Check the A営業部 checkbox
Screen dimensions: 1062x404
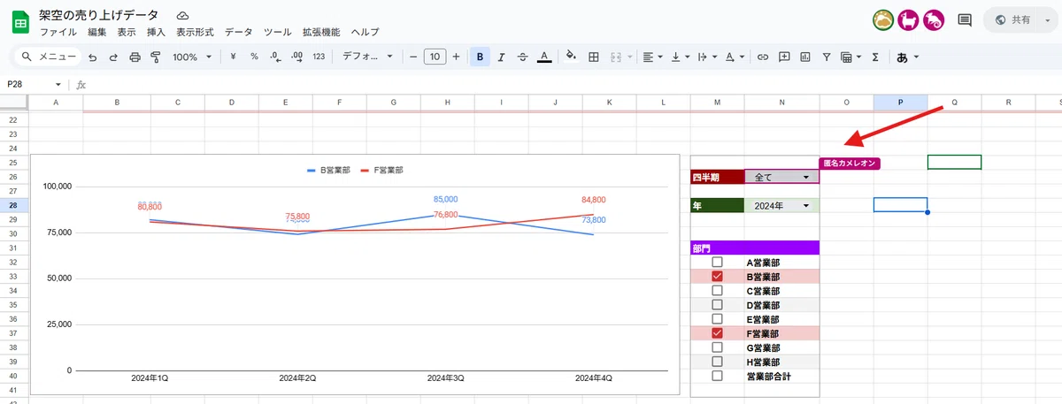coord(717,263)
